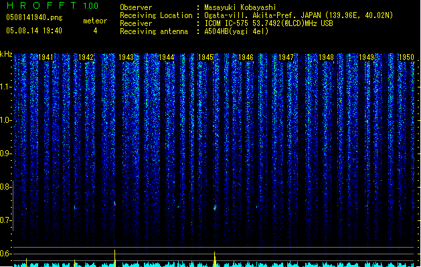Click the 1945 time marker
421x267 pixels.
[x=205, y=57]
